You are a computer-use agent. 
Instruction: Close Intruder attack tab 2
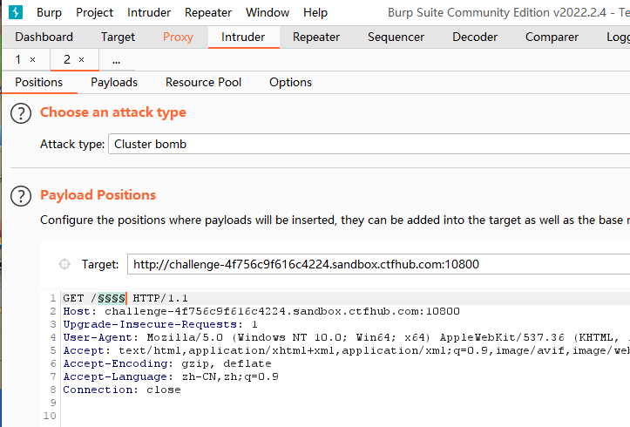coord(82,59)
